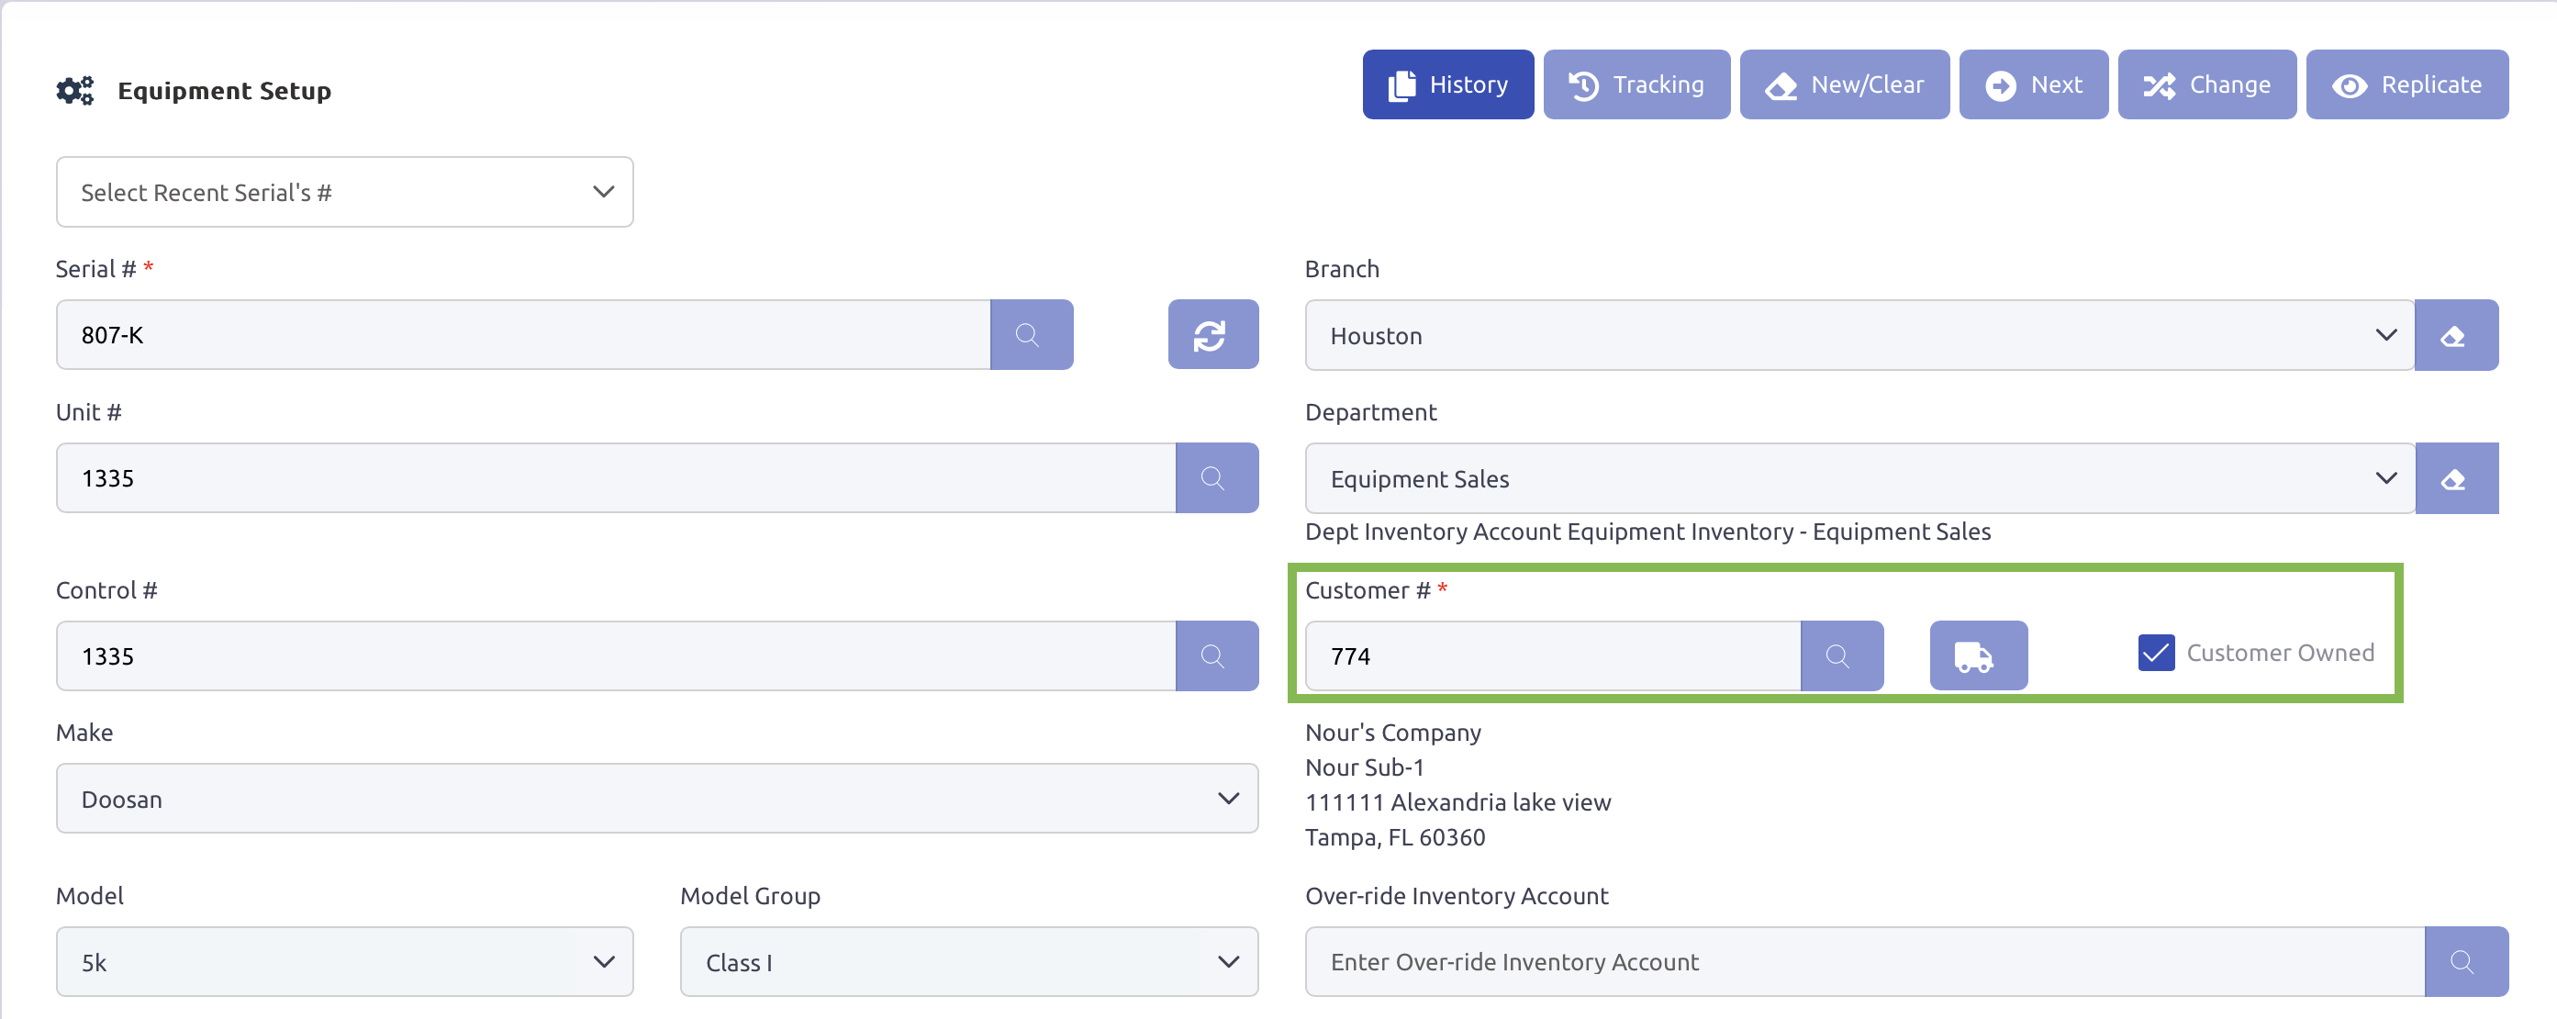The image size is (2557, 1019).
Task: Click the refresh icon beside Serial #
Action: pyautogui.click(x=1212, y=335)
